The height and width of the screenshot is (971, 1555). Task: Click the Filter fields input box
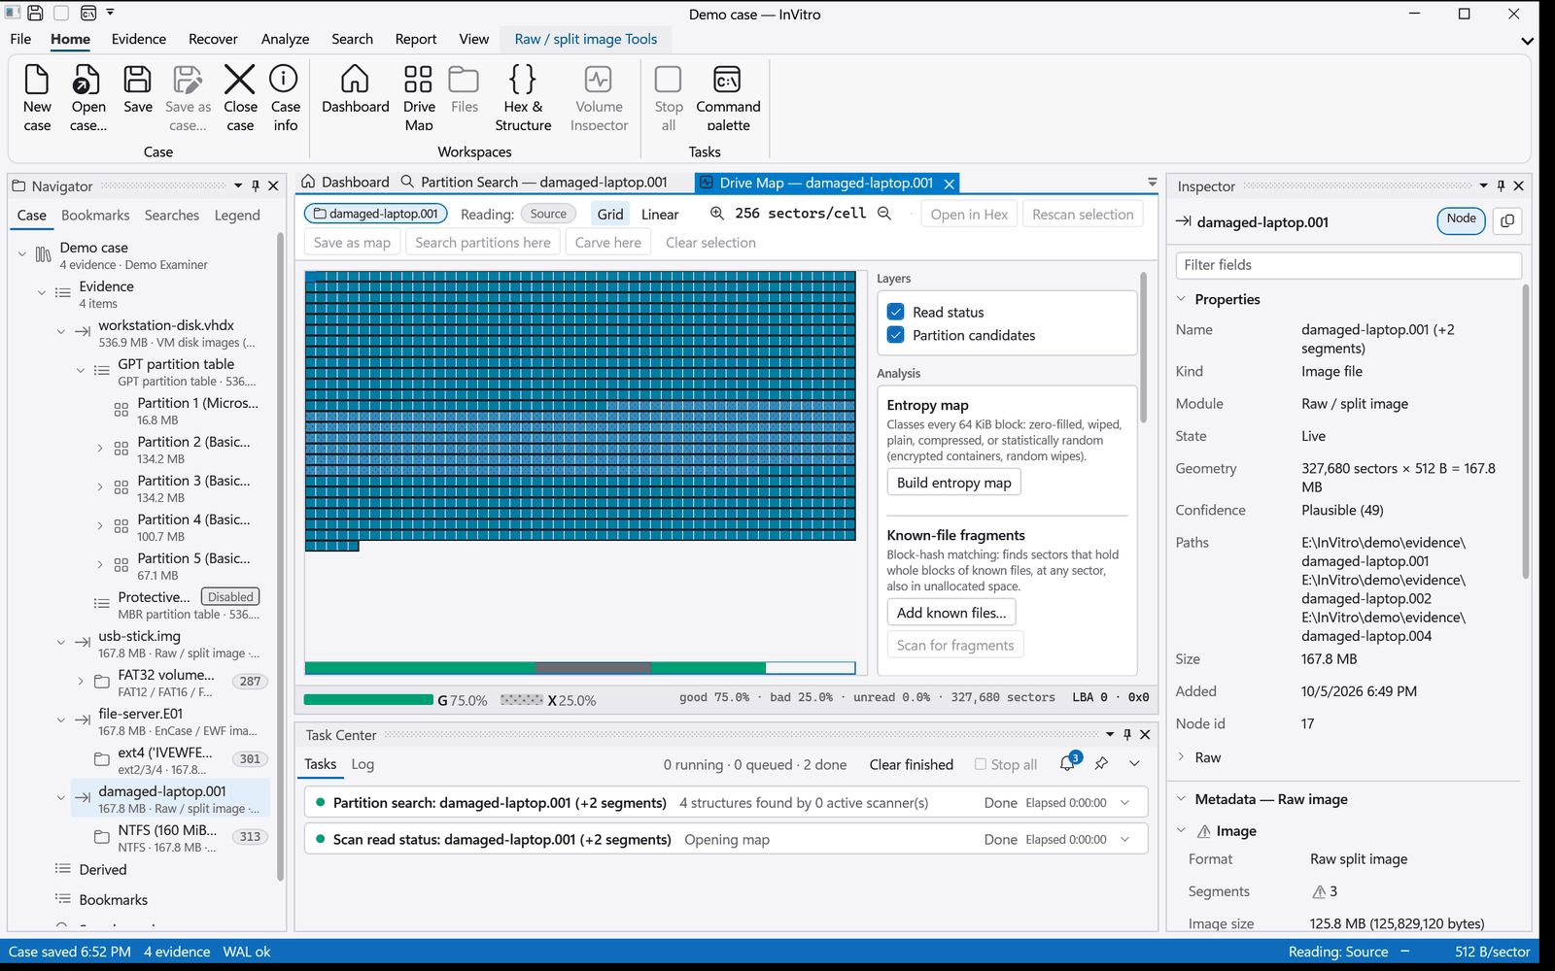pos(1348,265)
